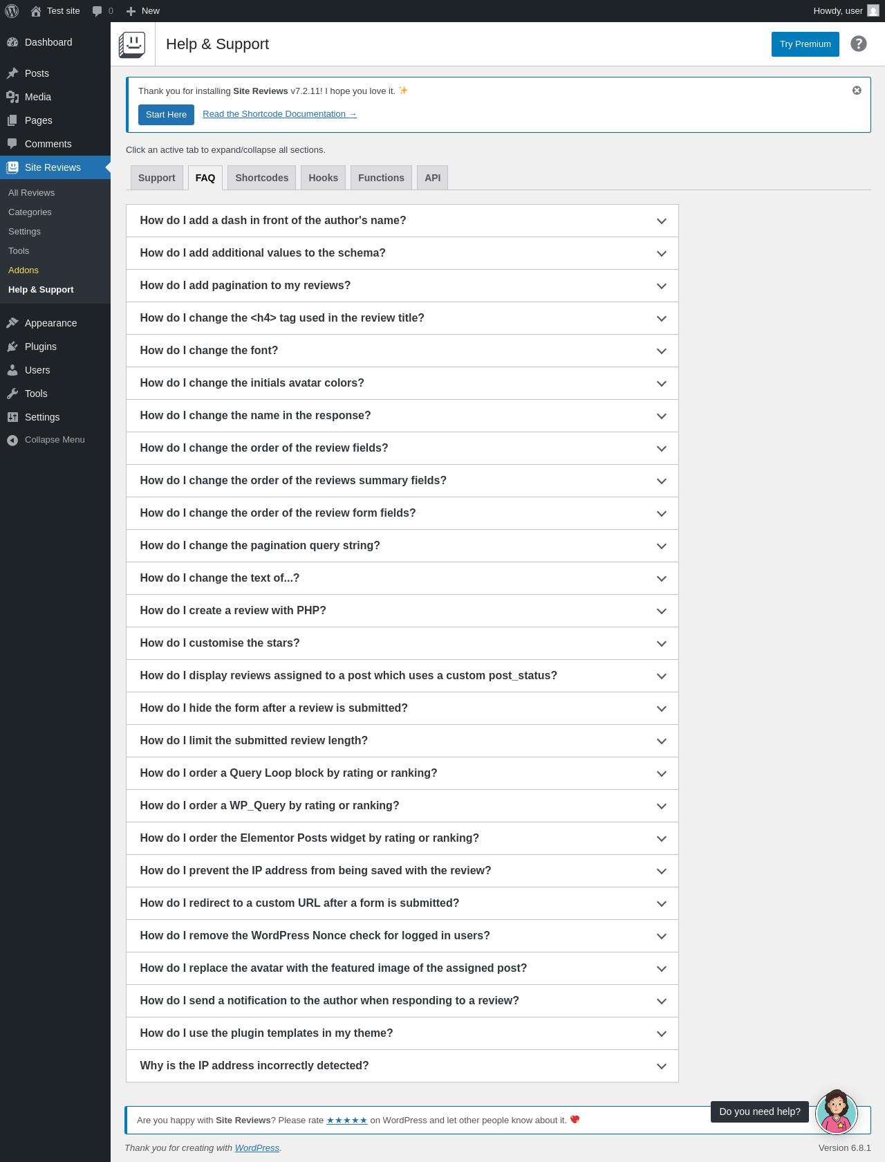
Task: Expand prevent IP address being saved question
Action: click(x=402, y=871)
